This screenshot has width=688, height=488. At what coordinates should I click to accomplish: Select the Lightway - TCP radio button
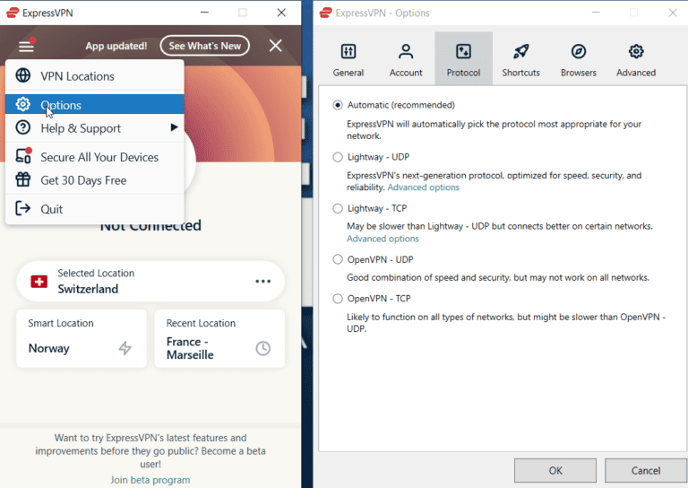tap(338, 209)
